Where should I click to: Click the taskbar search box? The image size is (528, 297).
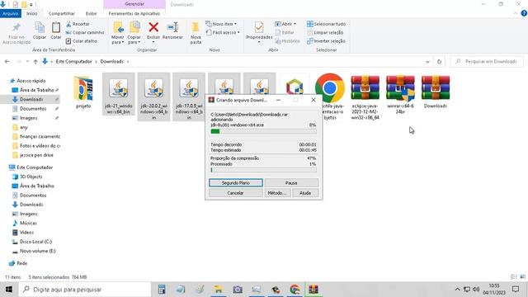(84, 290)
